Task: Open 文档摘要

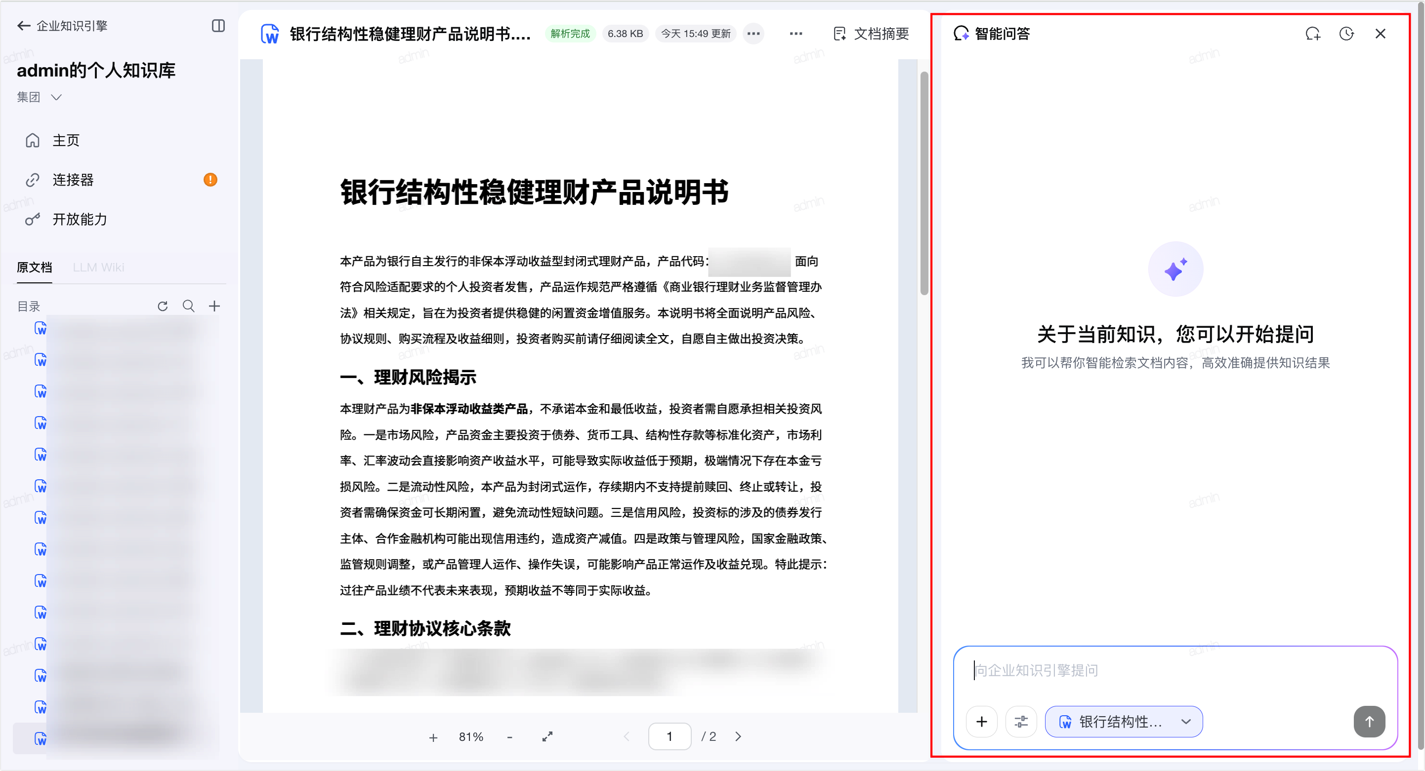Action: pyautogui.click(x=871, y=34)
